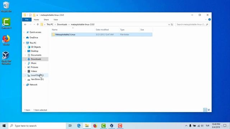
Task: Open Pictures in navigation pane
Action: click(x=34, y=67)
